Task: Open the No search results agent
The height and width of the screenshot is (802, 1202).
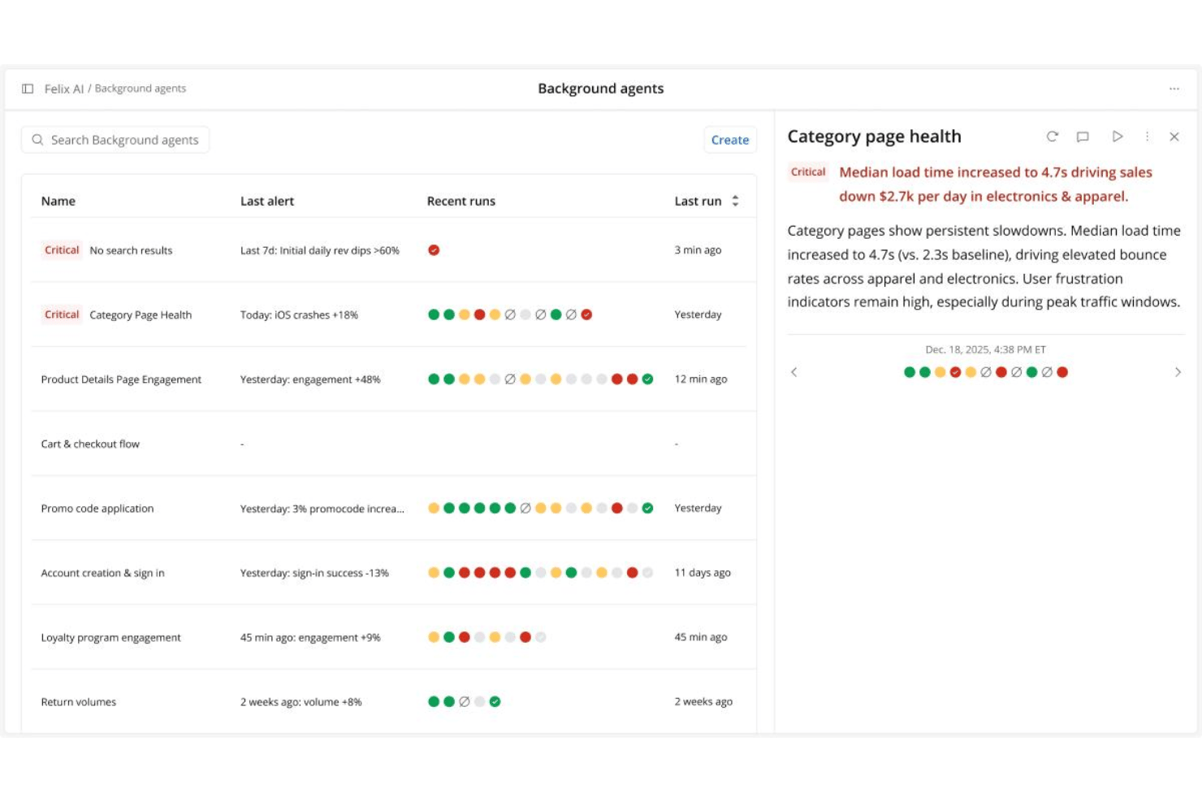Action: click(x=131, y=250)
